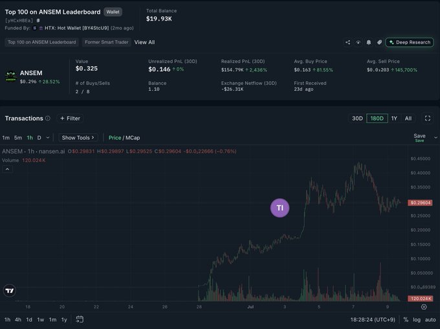Click the 18:28:24 (UTC+9) timezone
The width and height of the screenshot is (440, 329).
(373, 319)
